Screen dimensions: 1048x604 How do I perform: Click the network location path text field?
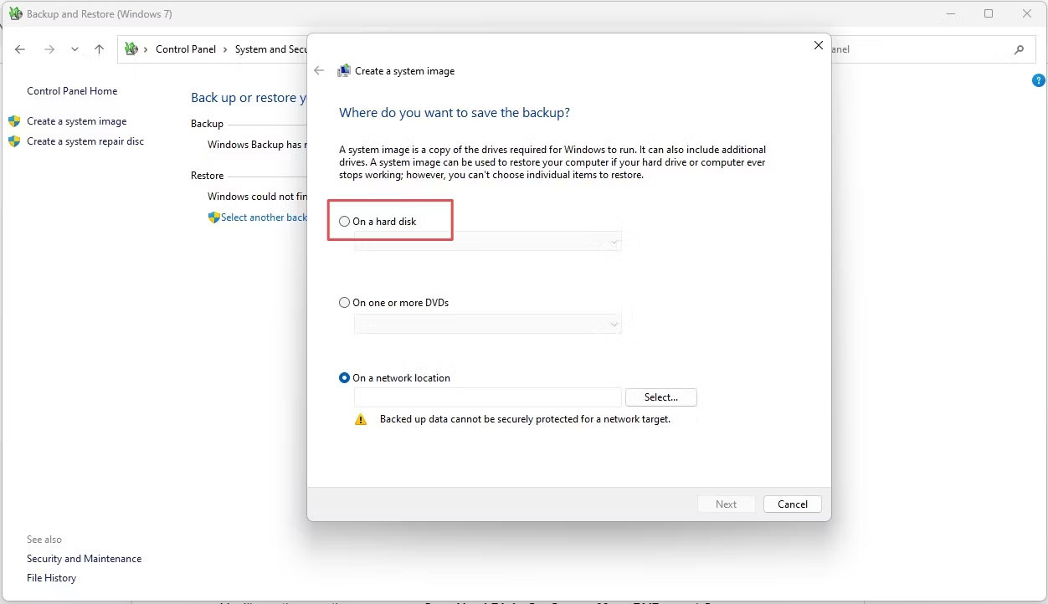(x=487, y=397)
